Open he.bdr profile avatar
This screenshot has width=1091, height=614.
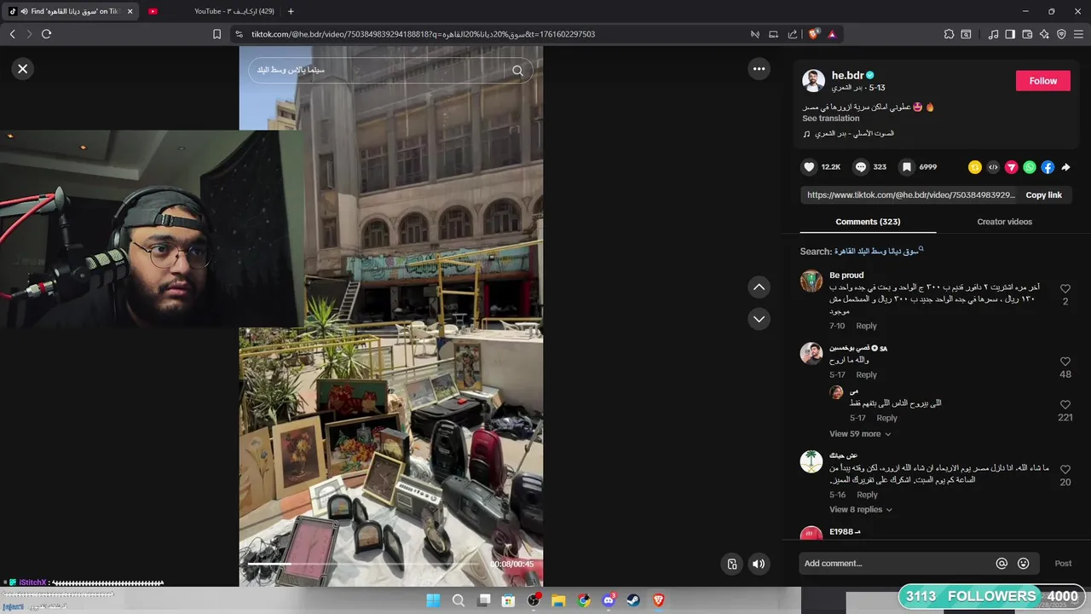tap(813, 81)
